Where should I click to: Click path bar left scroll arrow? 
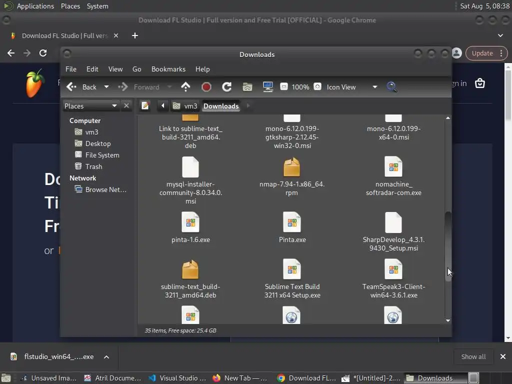[162, 106]
